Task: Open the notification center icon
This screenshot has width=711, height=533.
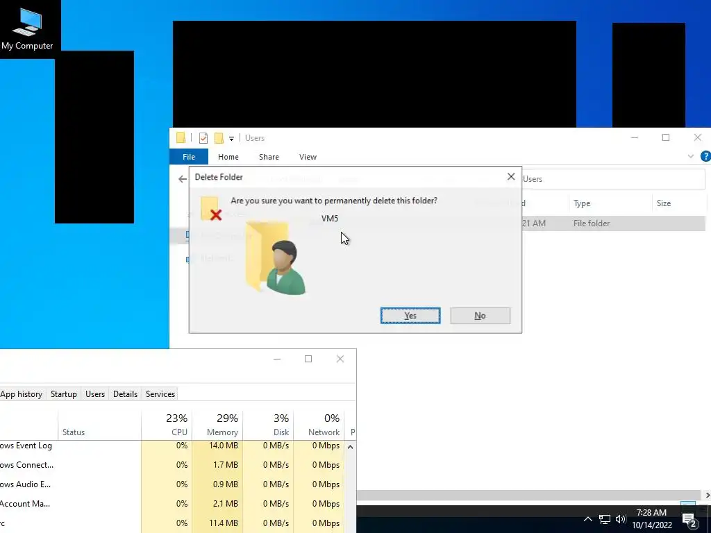Action: click(x=689, y=519)
